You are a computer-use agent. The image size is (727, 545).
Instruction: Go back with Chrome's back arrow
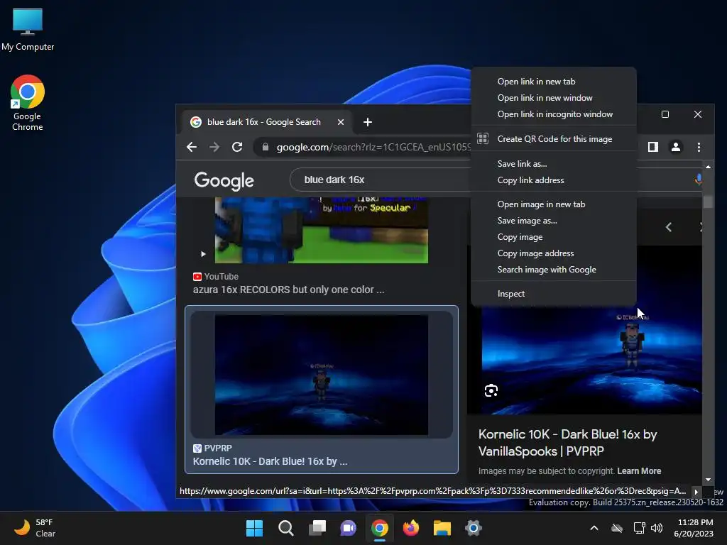[192, 147]
